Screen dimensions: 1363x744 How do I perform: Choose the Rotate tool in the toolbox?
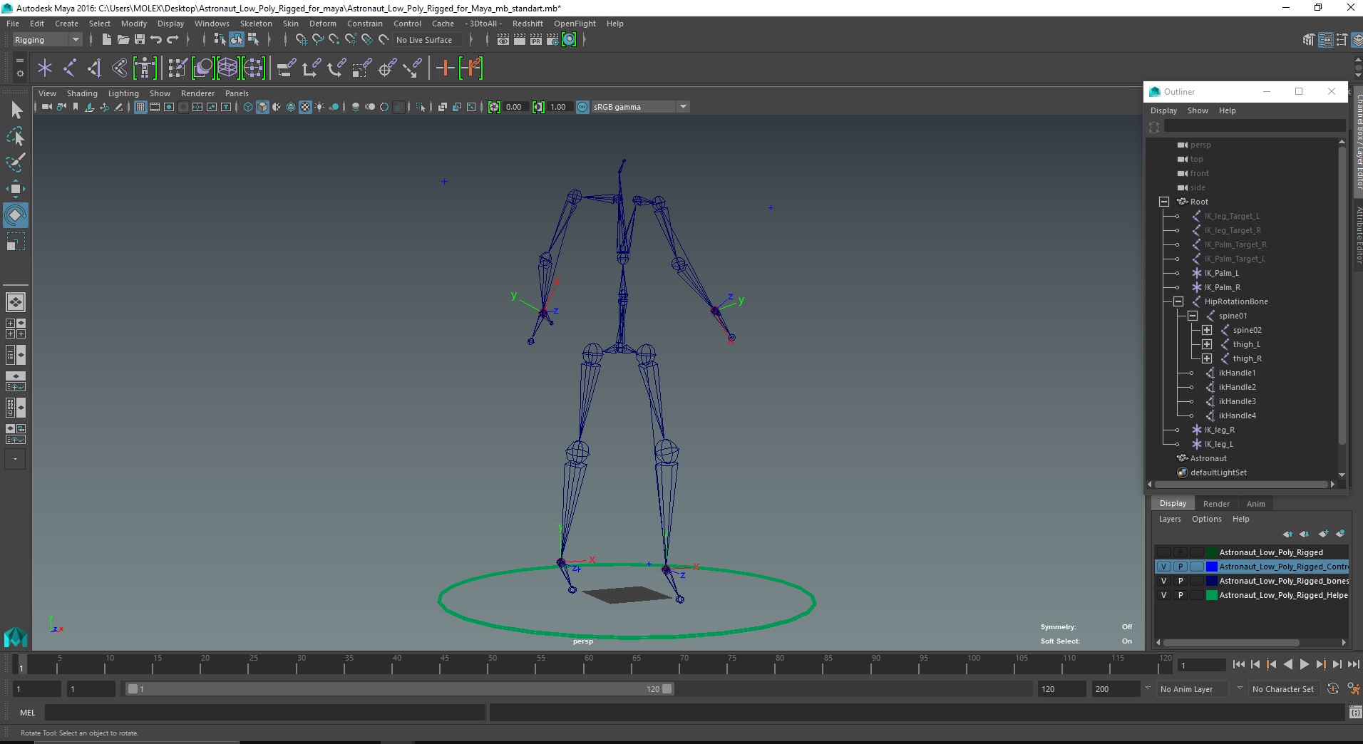click(16, 215)
